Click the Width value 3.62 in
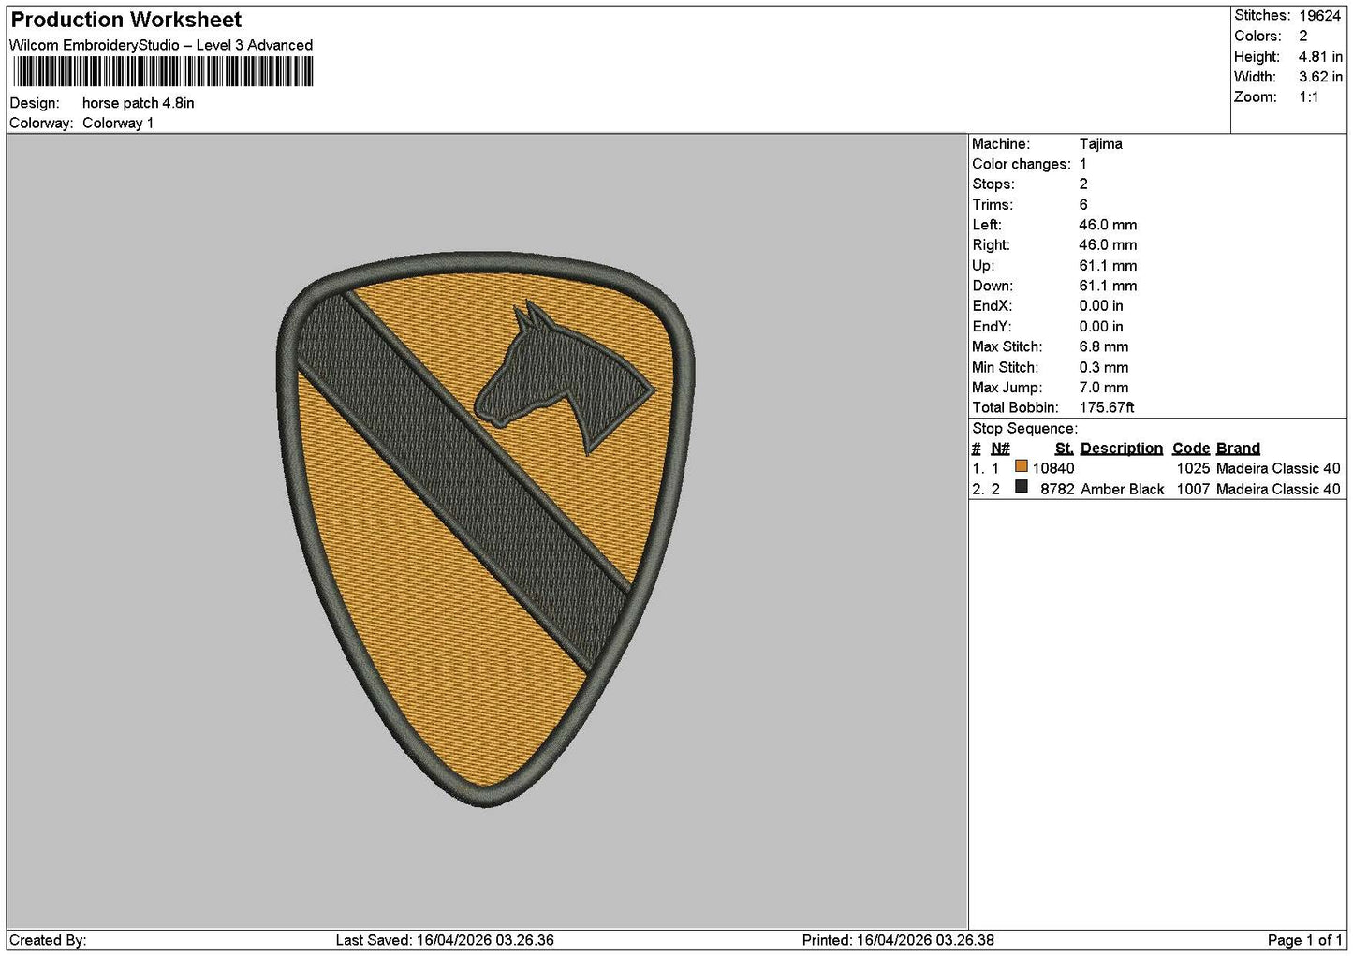This screenshot has width=1353, height=956. click(x=1320, y=77)
